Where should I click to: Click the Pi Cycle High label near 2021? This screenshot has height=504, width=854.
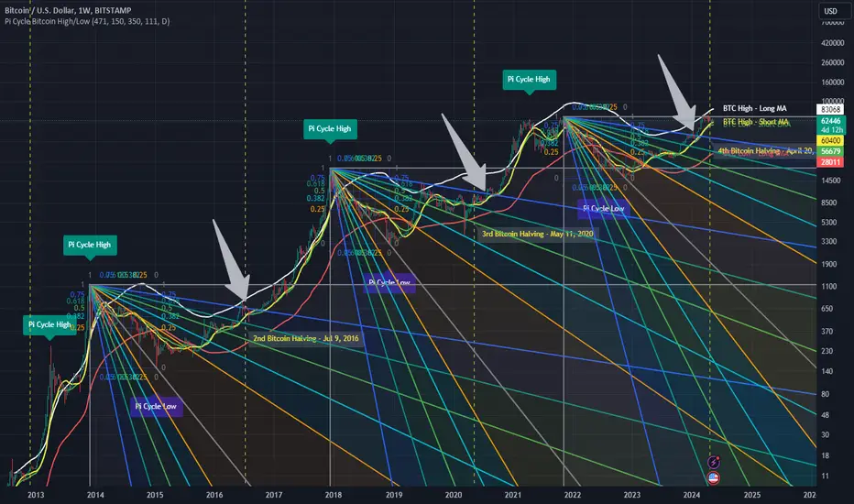pos(529,80)
